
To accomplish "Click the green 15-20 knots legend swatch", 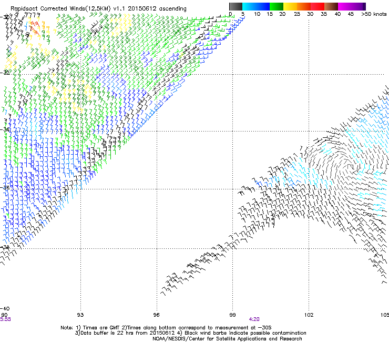I will [277, 6].
